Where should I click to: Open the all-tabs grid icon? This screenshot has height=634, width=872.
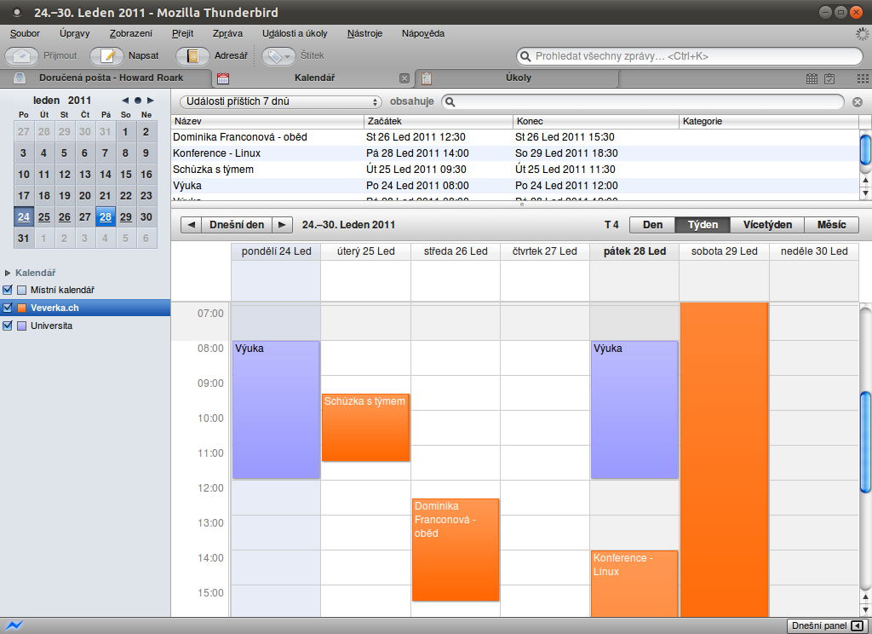click(862, 78)
